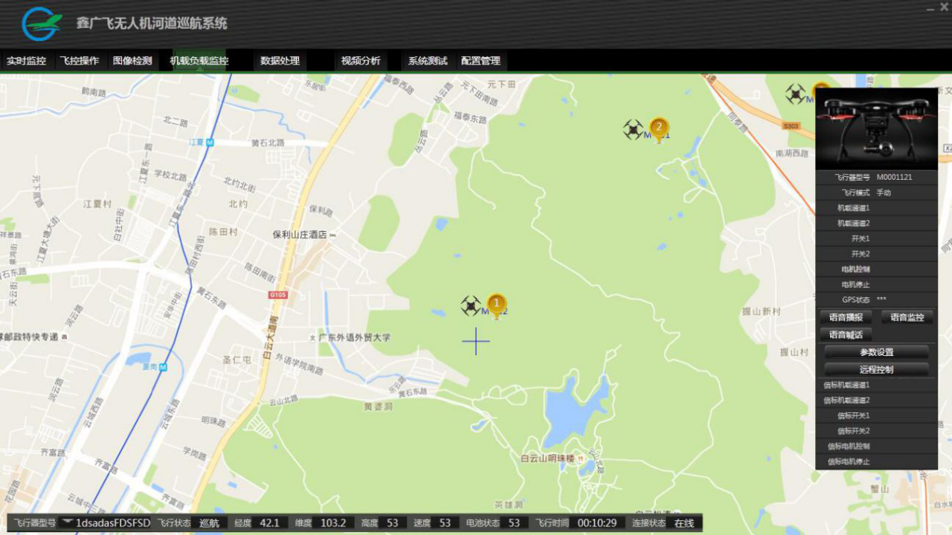Click the G105 road shield on the map

point(277,295)
